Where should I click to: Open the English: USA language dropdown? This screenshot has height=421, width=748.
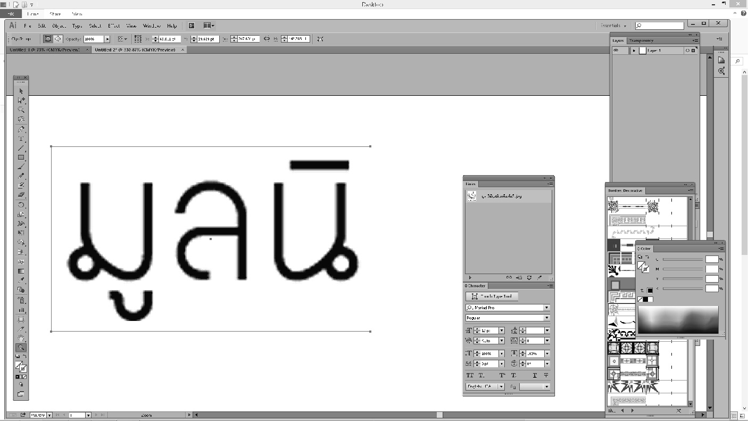tap(485, 387)
